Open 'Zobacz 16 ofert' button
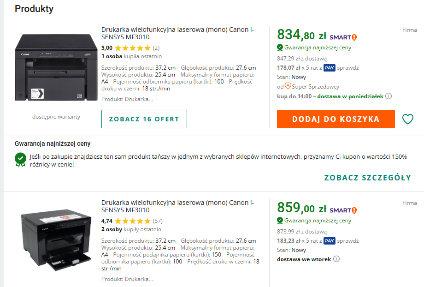 [x=144, y=119]
